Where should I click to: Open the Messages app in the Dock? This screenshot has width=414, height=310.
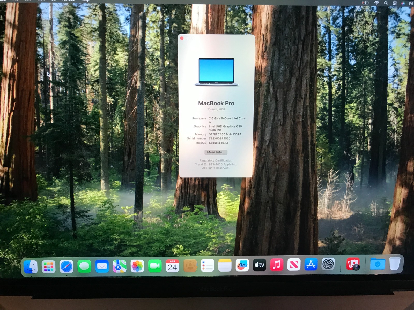tap(84, 266)
